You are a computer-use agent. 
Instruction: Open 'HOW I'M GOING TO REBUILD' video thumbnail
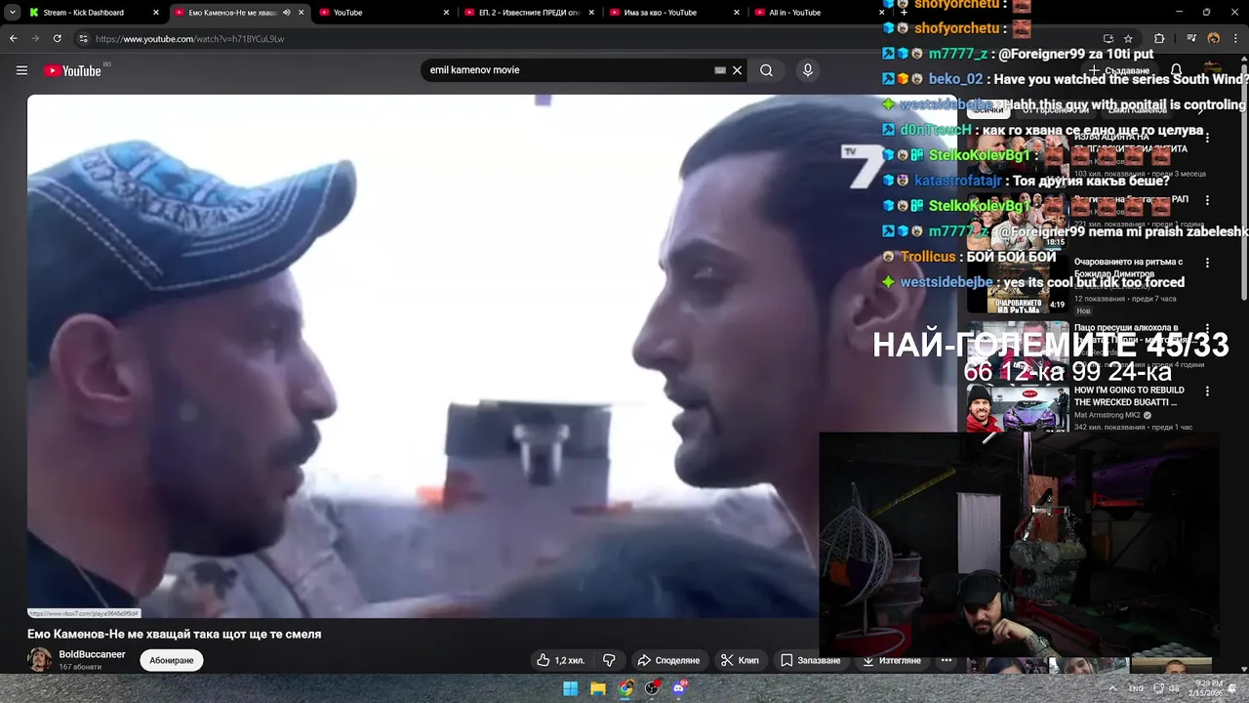1018,408
